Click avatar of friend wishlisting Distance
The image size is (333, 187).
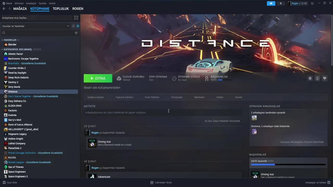254,132
